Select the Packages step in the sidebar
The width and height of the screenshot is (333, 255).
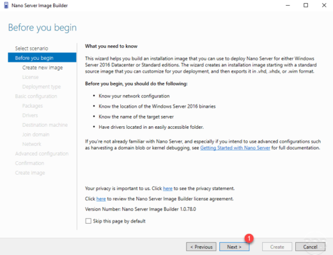click(x=33, y=106)
